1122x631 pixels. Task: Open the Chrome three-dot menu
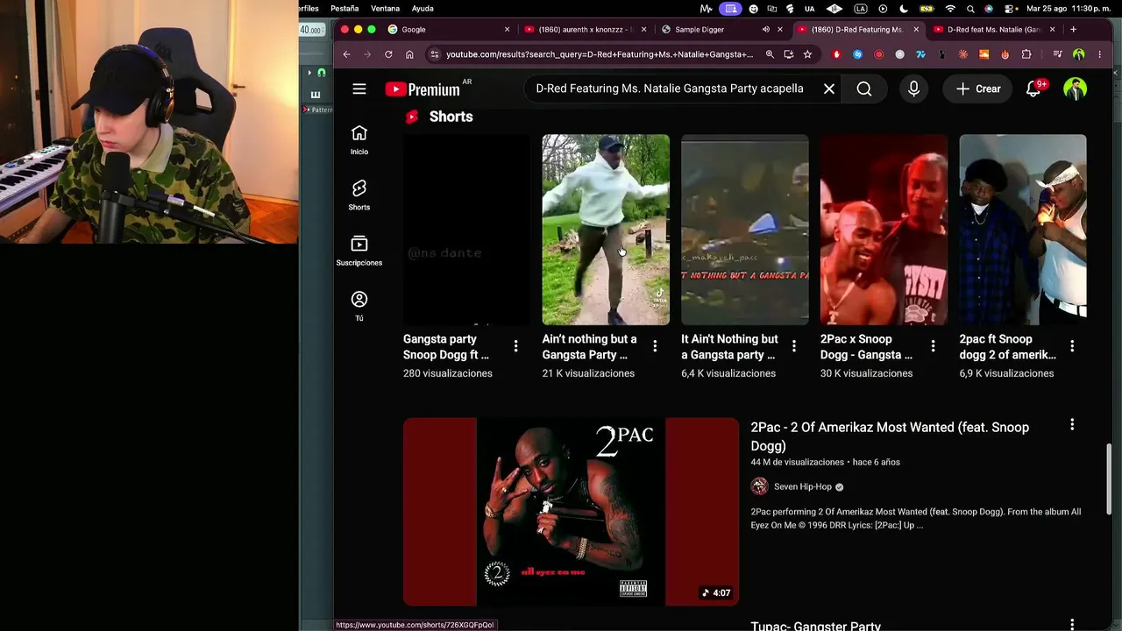pos(1100,54)
